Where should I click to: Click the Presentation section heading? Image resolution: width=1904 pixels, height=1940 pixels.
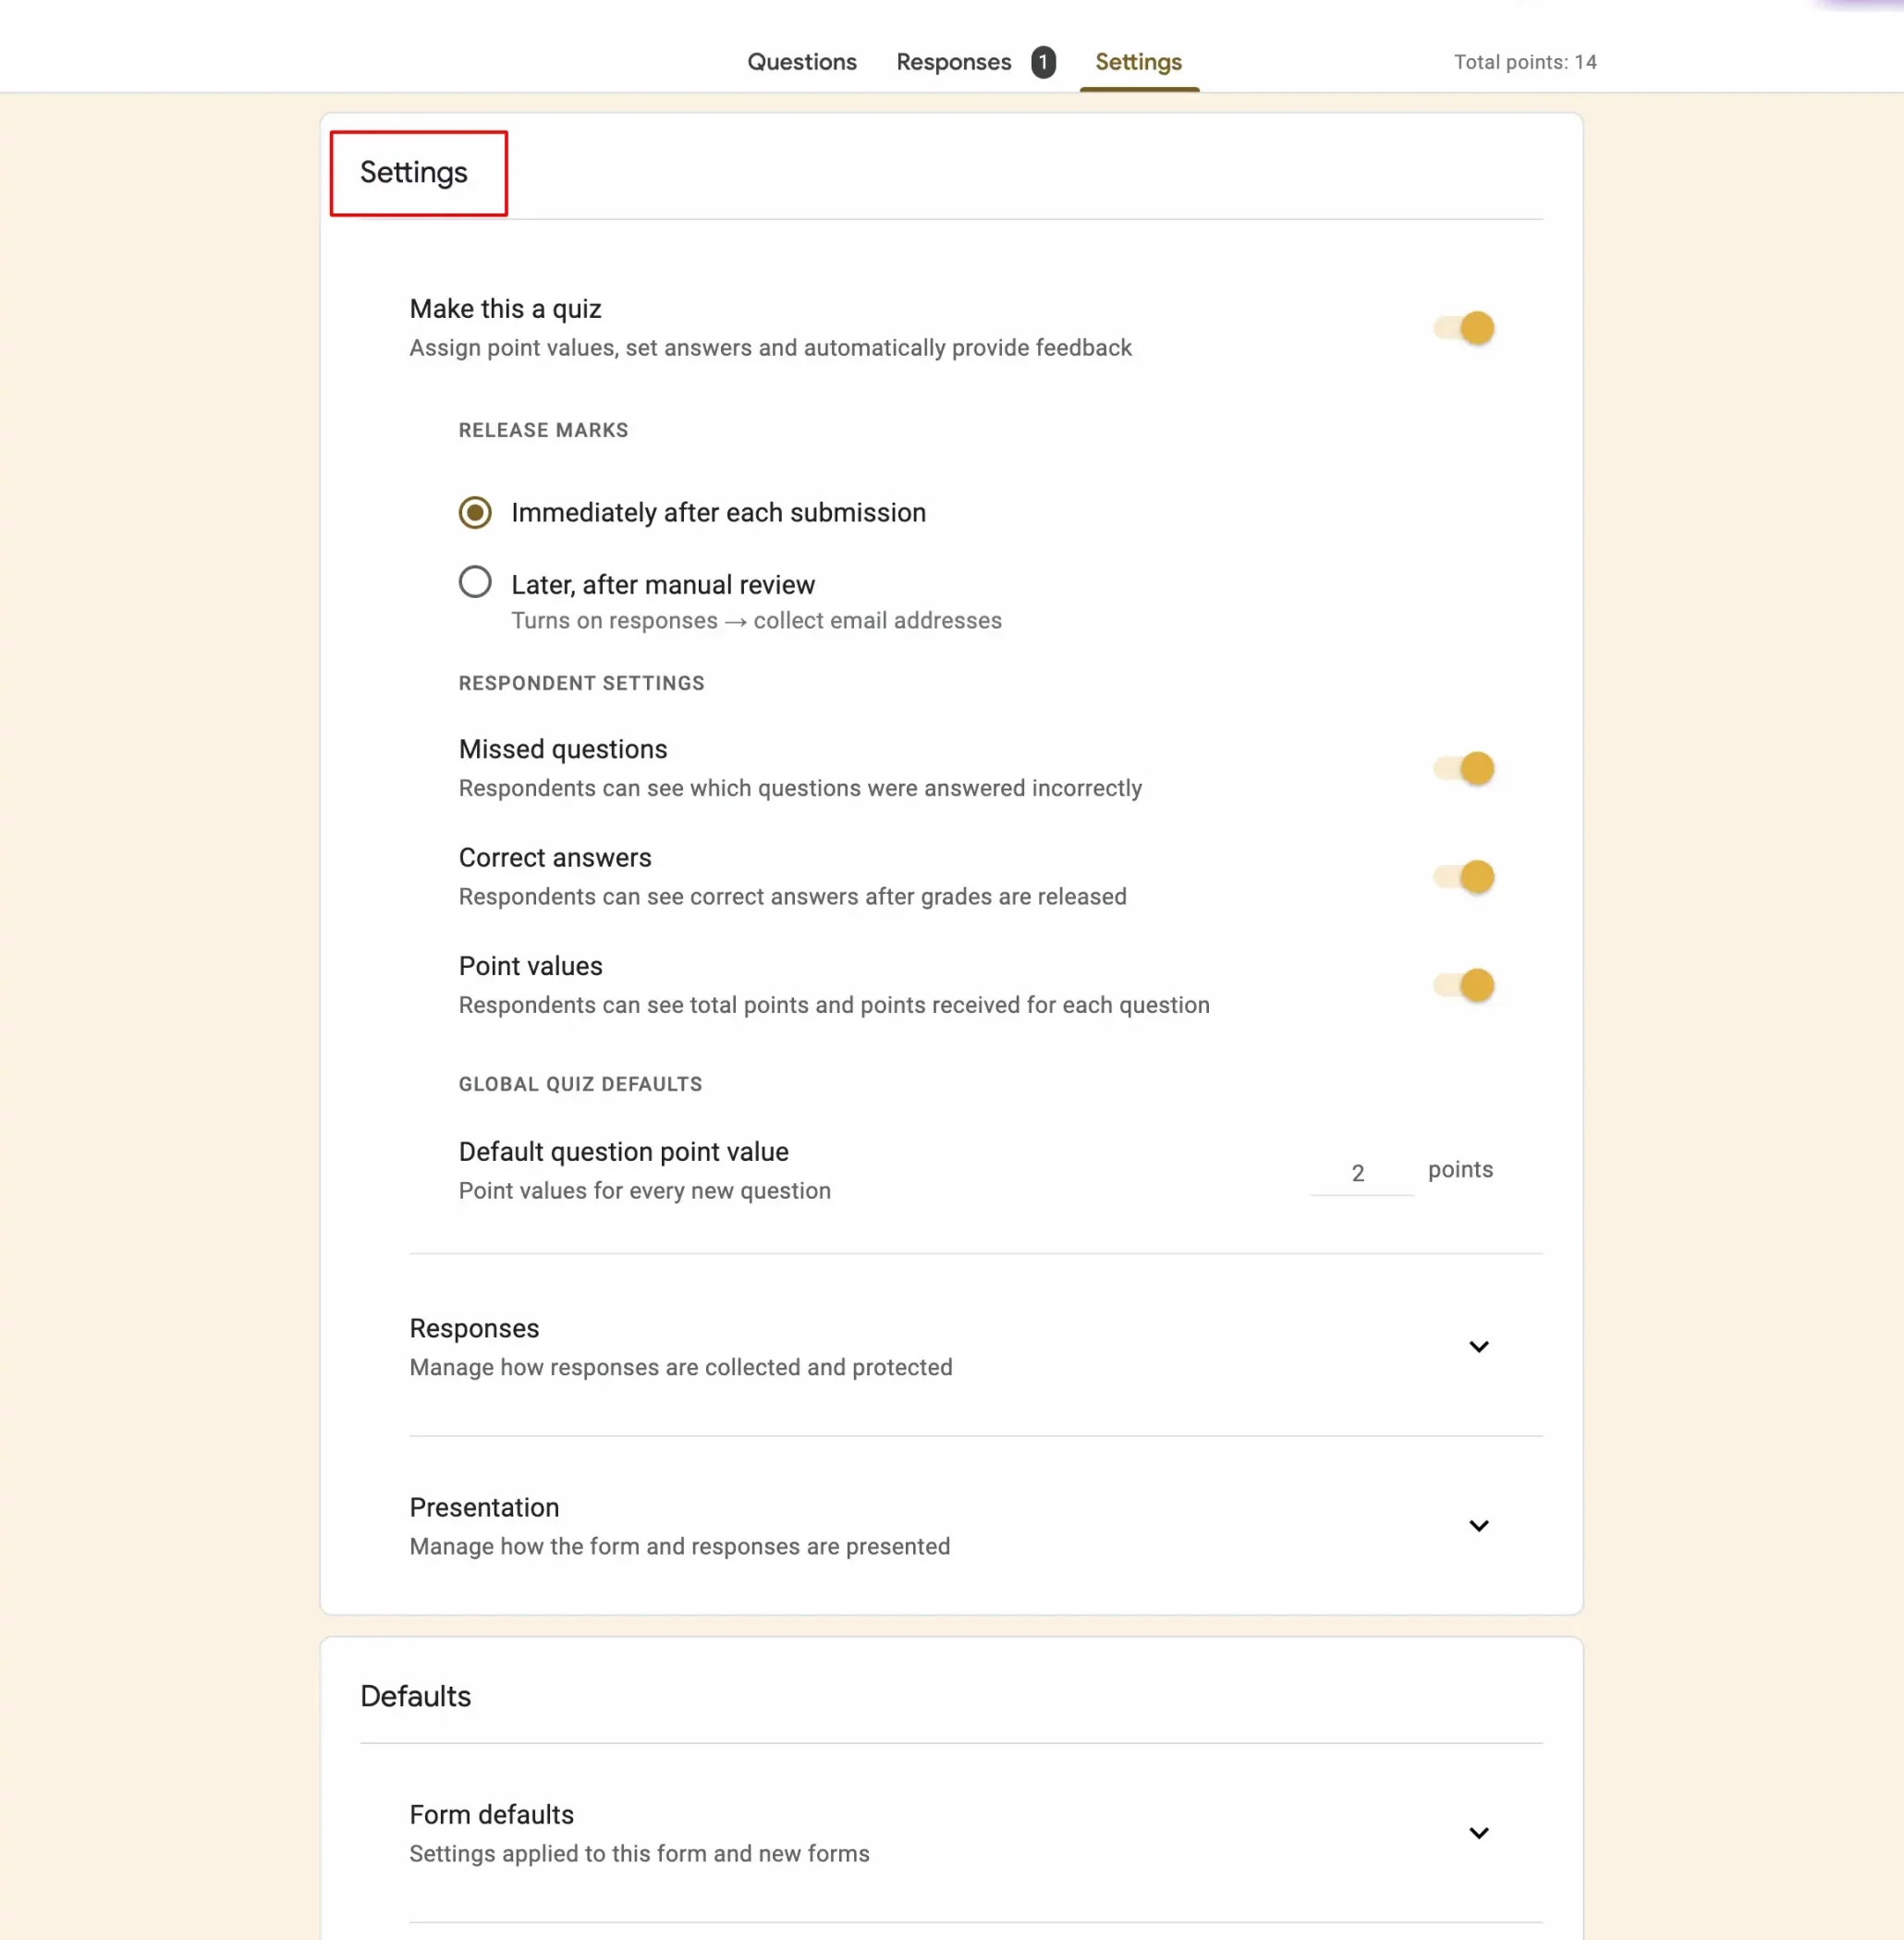(484, 1507)
